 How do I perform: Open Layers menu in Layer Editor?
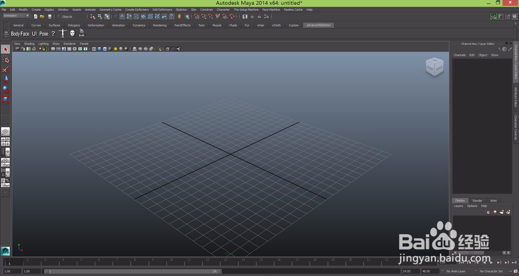click(458, 206)
